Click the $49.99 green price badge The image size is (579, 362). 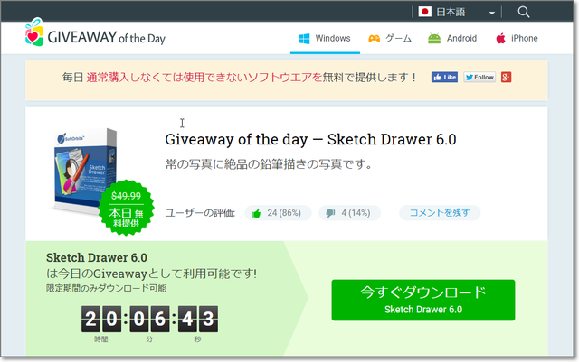pos(127,208)
